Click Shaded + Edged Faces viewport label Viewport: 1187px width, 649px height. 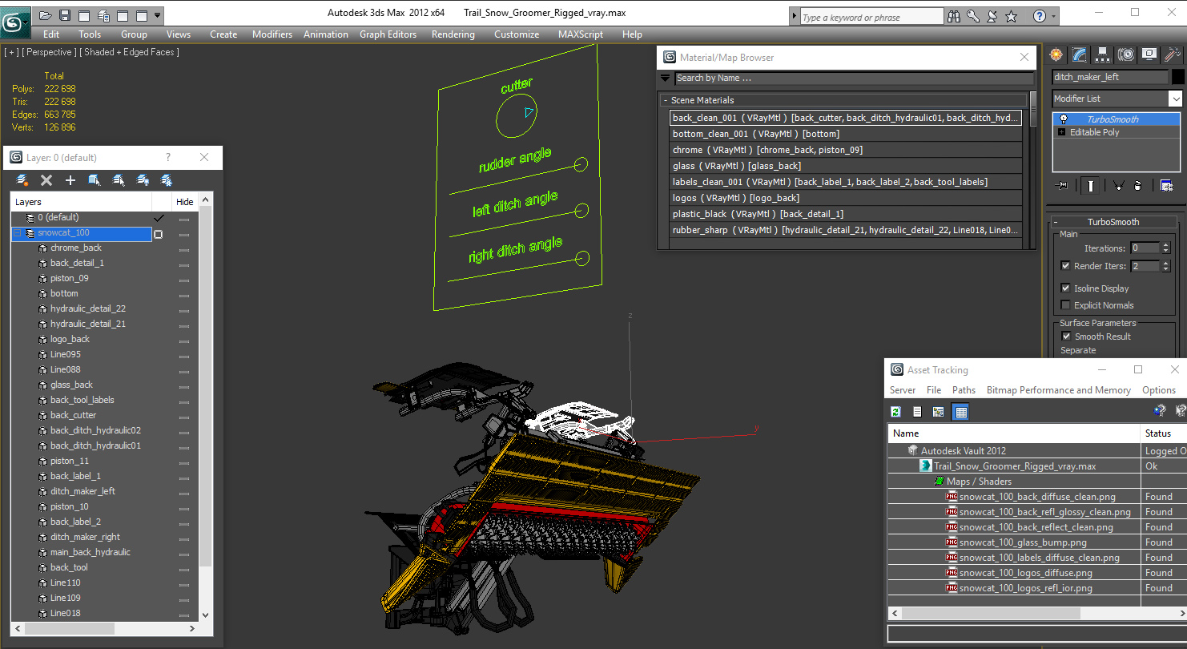[x=129, y=52]
